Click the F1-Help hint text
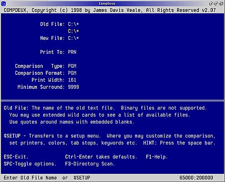 tap(157, 157)
